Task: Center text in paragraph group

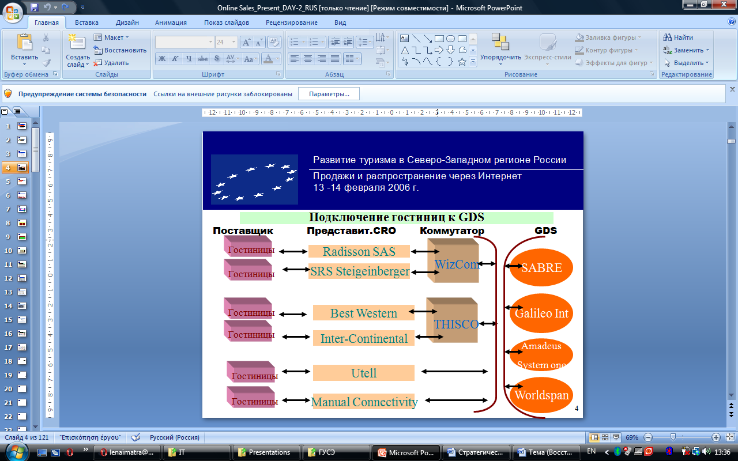Action: coord(308,59)
